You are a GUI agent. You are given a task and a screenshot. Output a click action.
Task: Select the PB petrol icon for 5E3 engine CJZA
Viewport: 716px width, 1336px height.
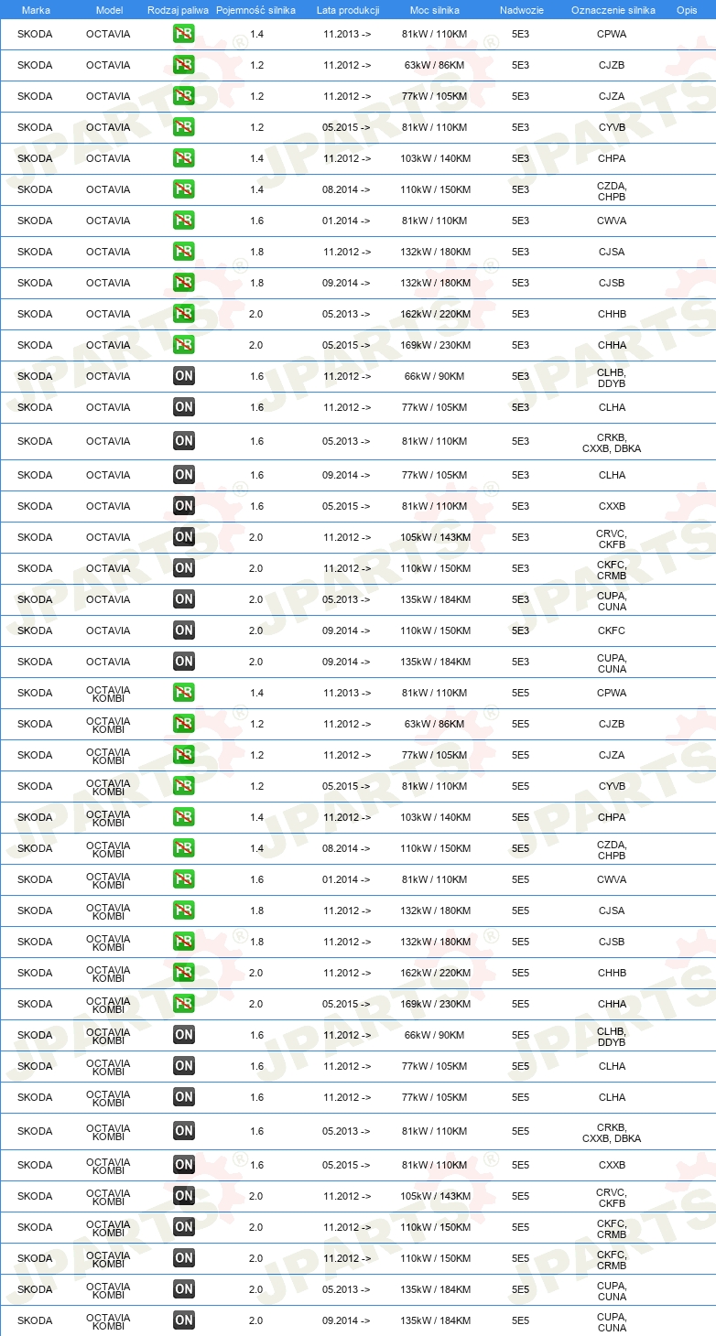(184, 96)
